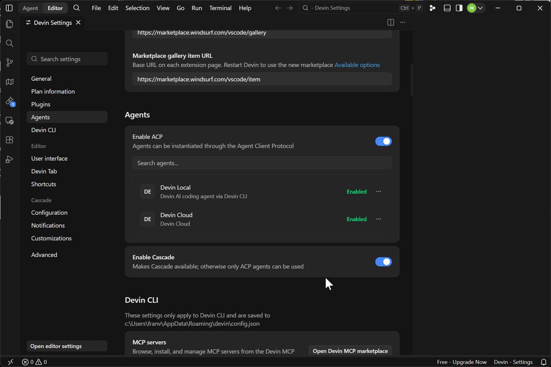Open Run and Debug in activity bar
Viewport: 551px width, 367px height.
click(x=9, y=159)
